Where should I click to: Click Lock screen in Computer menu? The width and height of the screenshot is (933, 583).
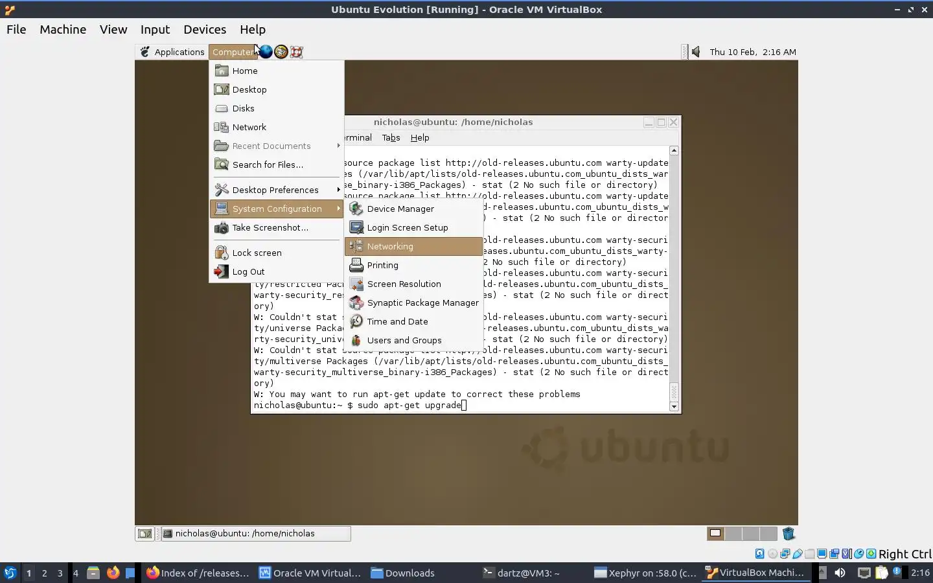click(277, 253)
